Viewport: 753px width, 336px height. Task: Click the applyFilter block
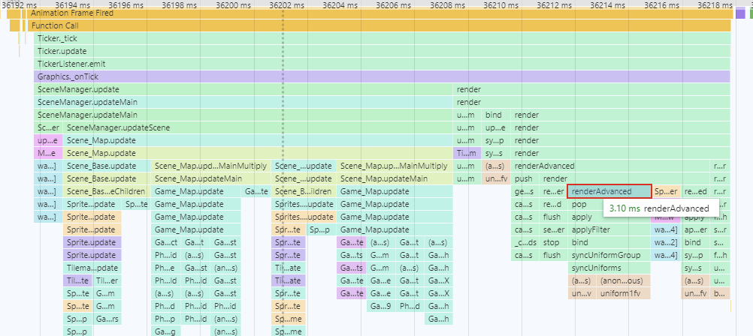(x=609, y=229)
